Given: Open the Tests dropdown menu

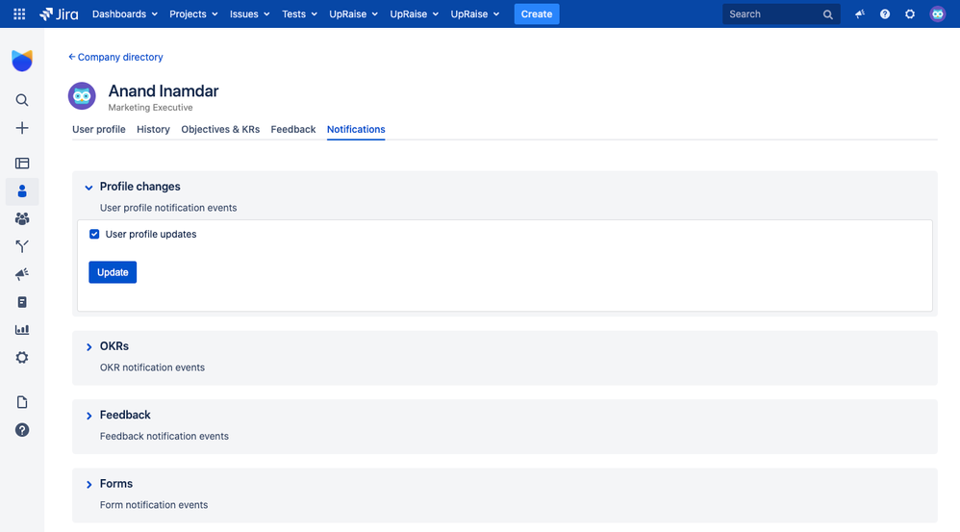Looking at the screenshot, I should tap(299, 13).
